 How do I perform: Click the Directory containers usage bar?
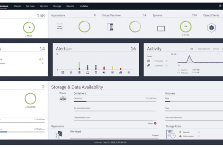115,101
